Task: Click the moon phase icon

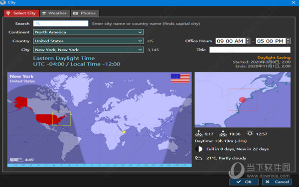Action: click(x=199, y=149)
